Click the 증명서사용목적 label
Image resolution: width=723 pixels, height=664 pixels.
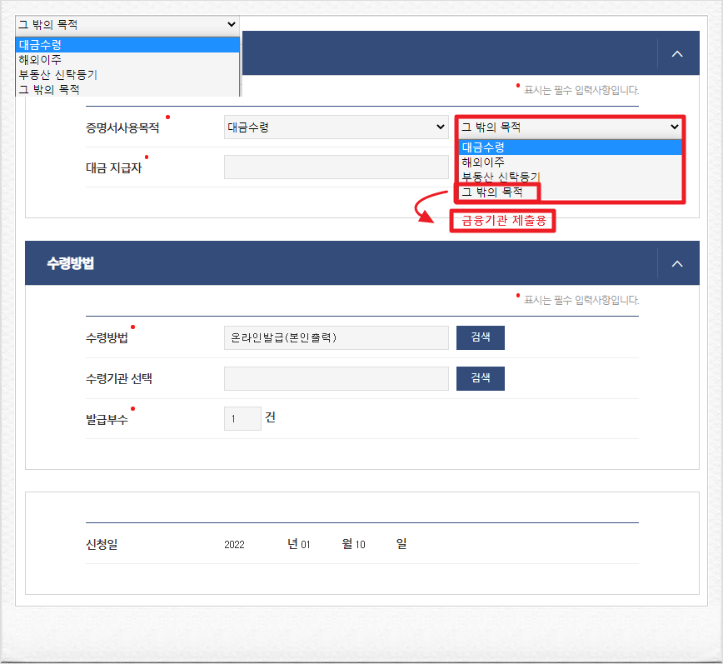(122, 127)
